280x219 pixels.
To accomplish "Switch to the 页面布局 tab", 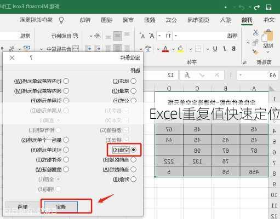I will (x=198, y=20).
